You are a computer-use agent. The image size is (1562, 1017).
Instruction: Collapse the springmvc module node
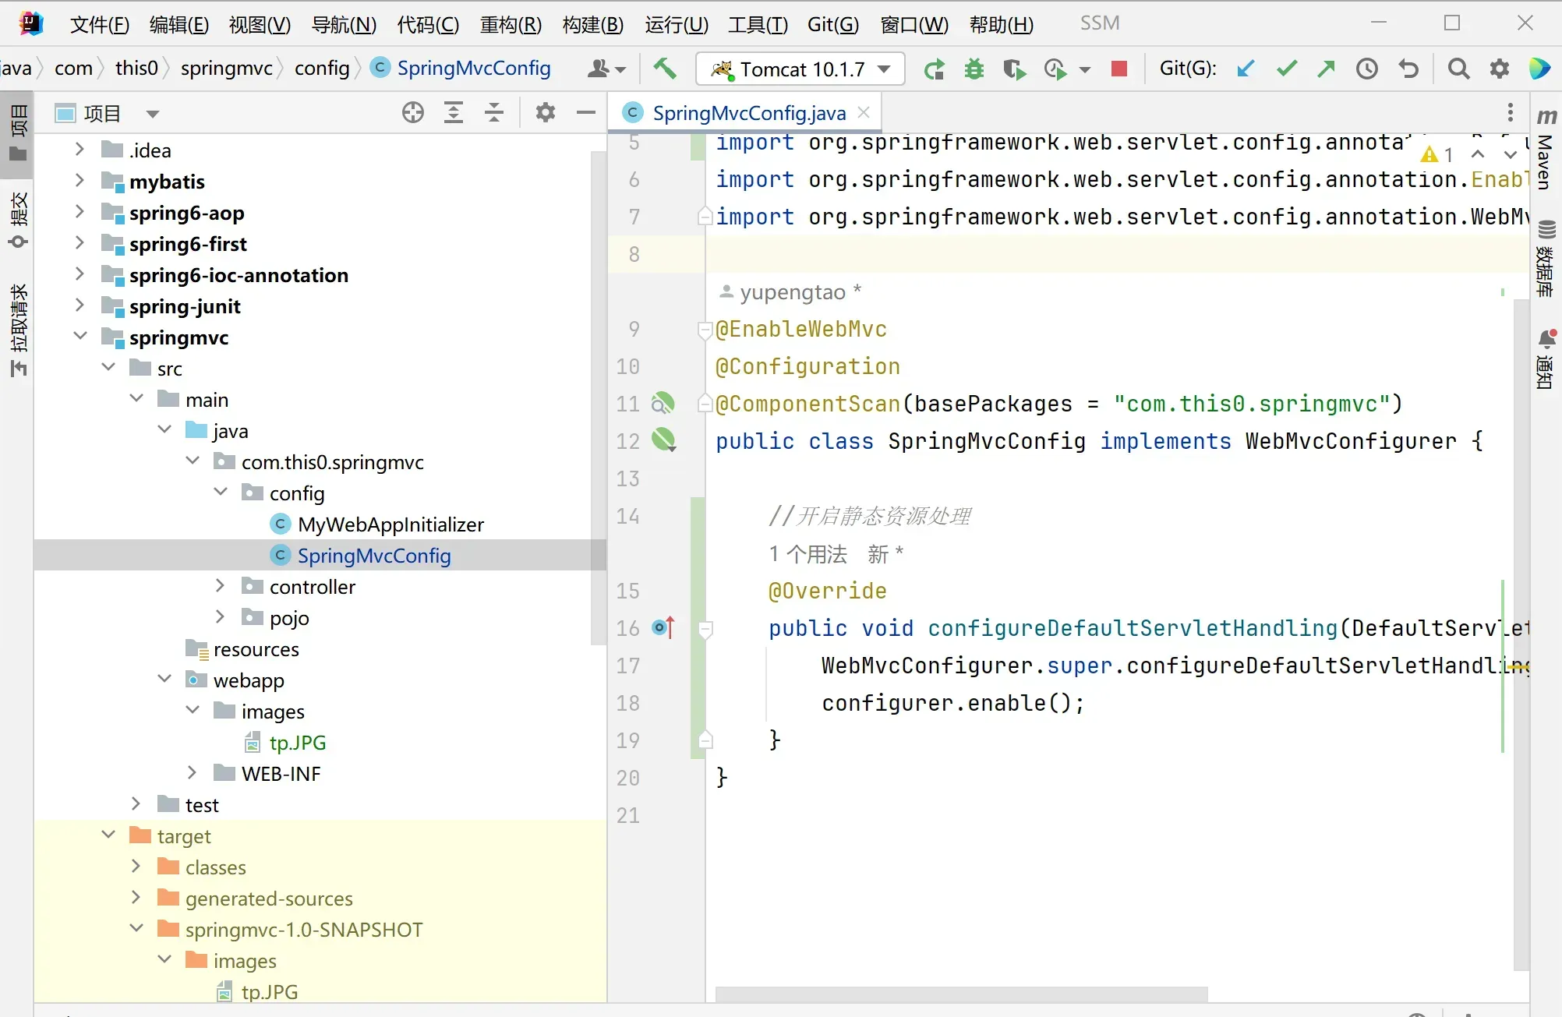click(x=80, y=337)
